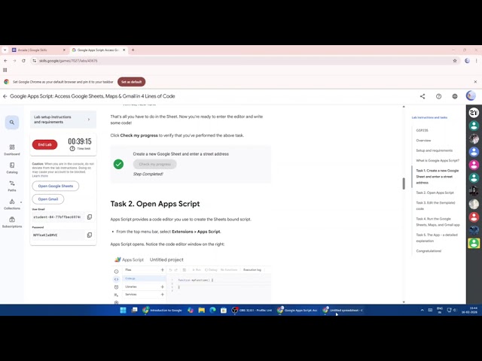Jump to Task 5 detailed explanation
This screenshot has height=361, width=482.
tap(437, 238)
